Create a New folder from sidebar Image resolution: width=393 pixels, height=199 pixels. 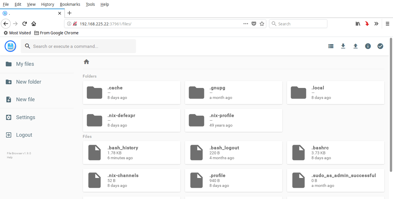coord(37,82)
